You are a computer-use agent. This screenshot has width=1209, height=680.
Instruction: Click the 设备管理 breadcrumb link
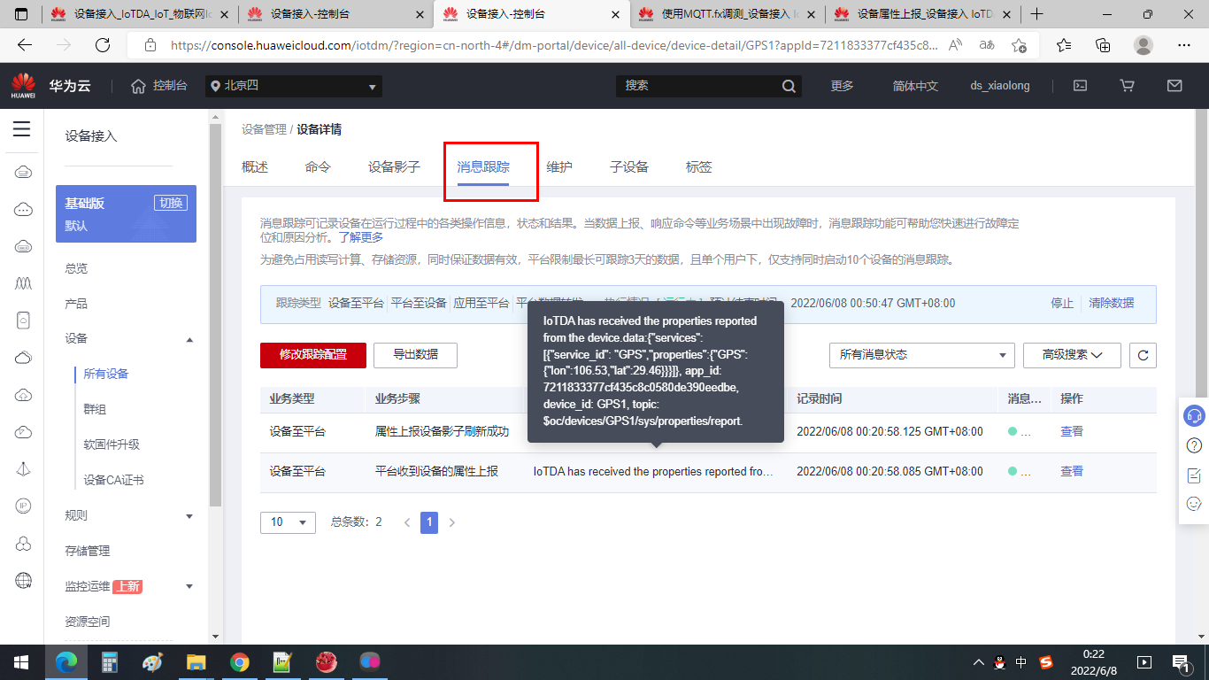click(x=264, y=130)
